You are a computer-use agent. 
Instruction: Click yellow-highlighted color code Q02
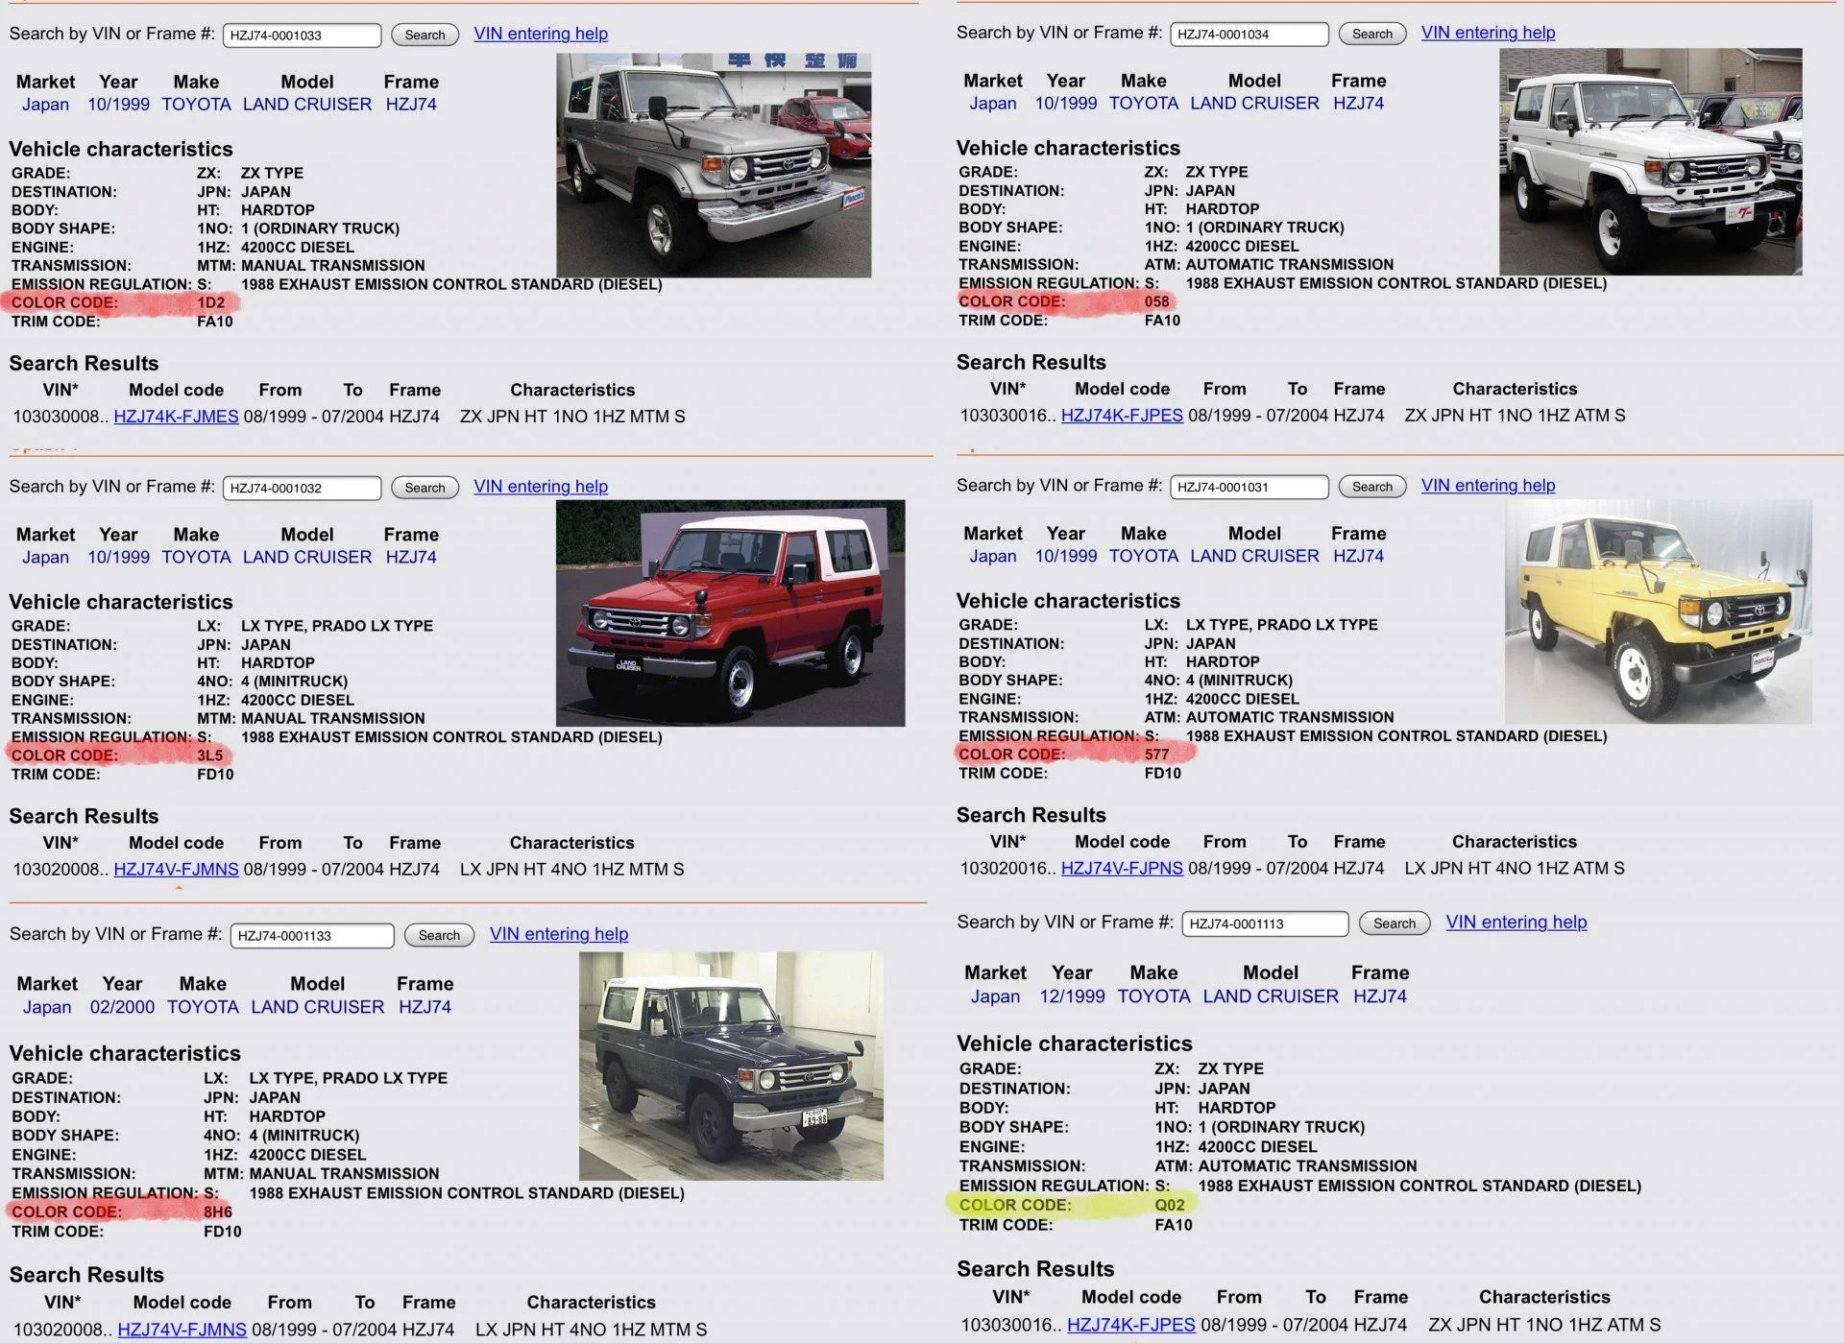pyautogui.click(x=1169, y=1206)
